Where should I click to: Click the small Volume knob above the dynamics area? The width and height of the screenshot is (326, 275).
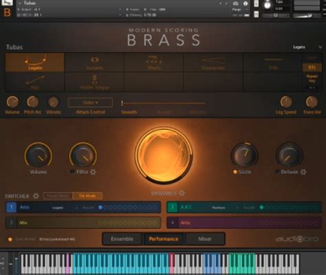tap(12, 102)
